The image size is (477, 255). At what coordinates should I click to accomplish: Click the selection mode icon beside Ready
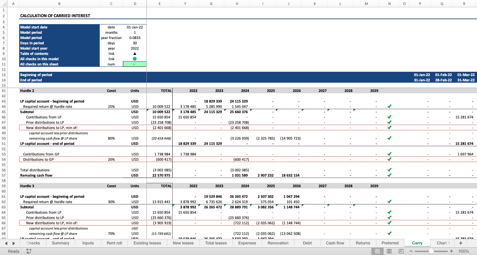coord(28,251)
